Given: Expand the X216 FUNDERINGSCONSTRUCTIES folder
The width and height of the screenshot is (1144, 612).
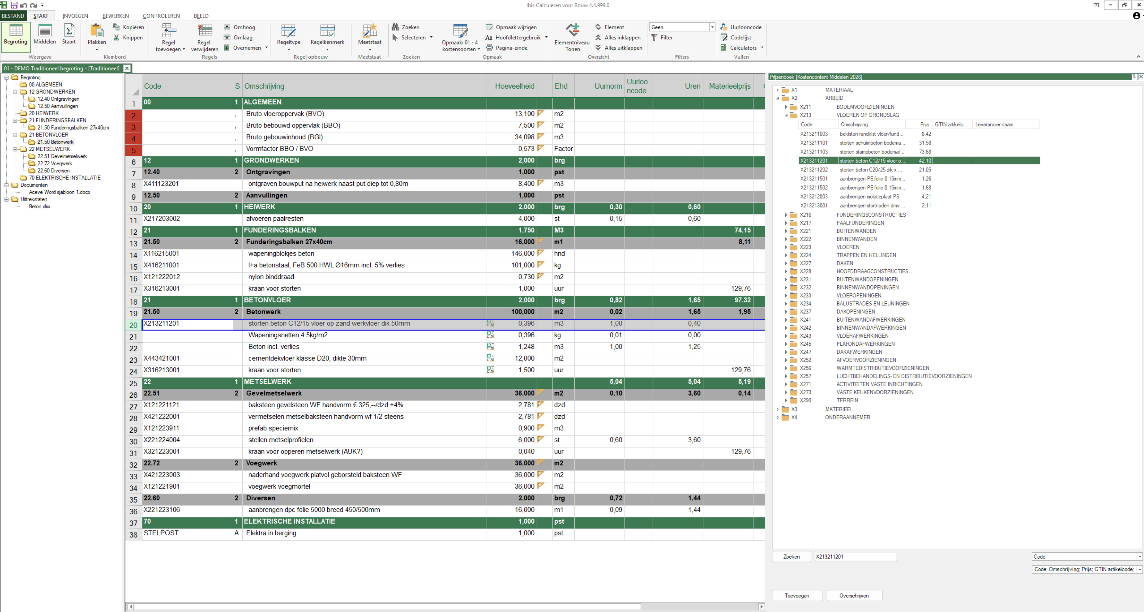Looking at the screenshot, I should coord(786,215).
